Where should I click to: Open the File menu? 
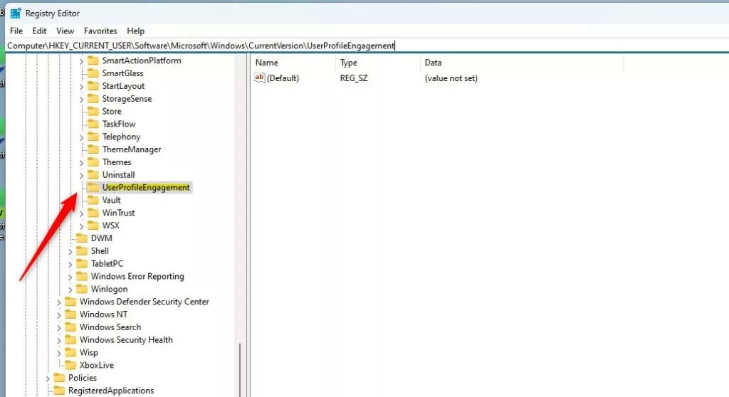pos(16,31)
